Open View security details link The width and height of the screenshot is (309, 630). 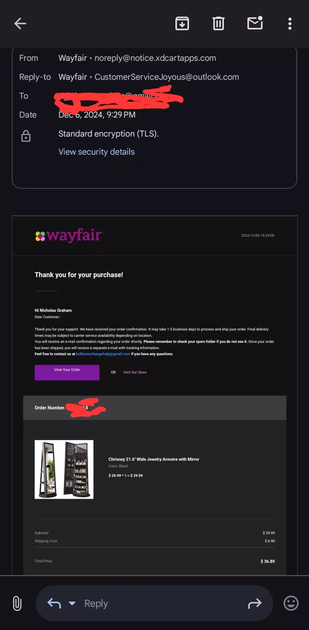click(x=96, y=152)
